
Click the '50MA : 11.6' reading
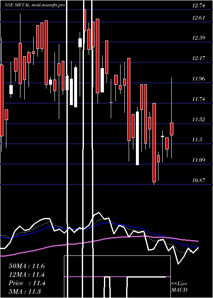point(26,266)
